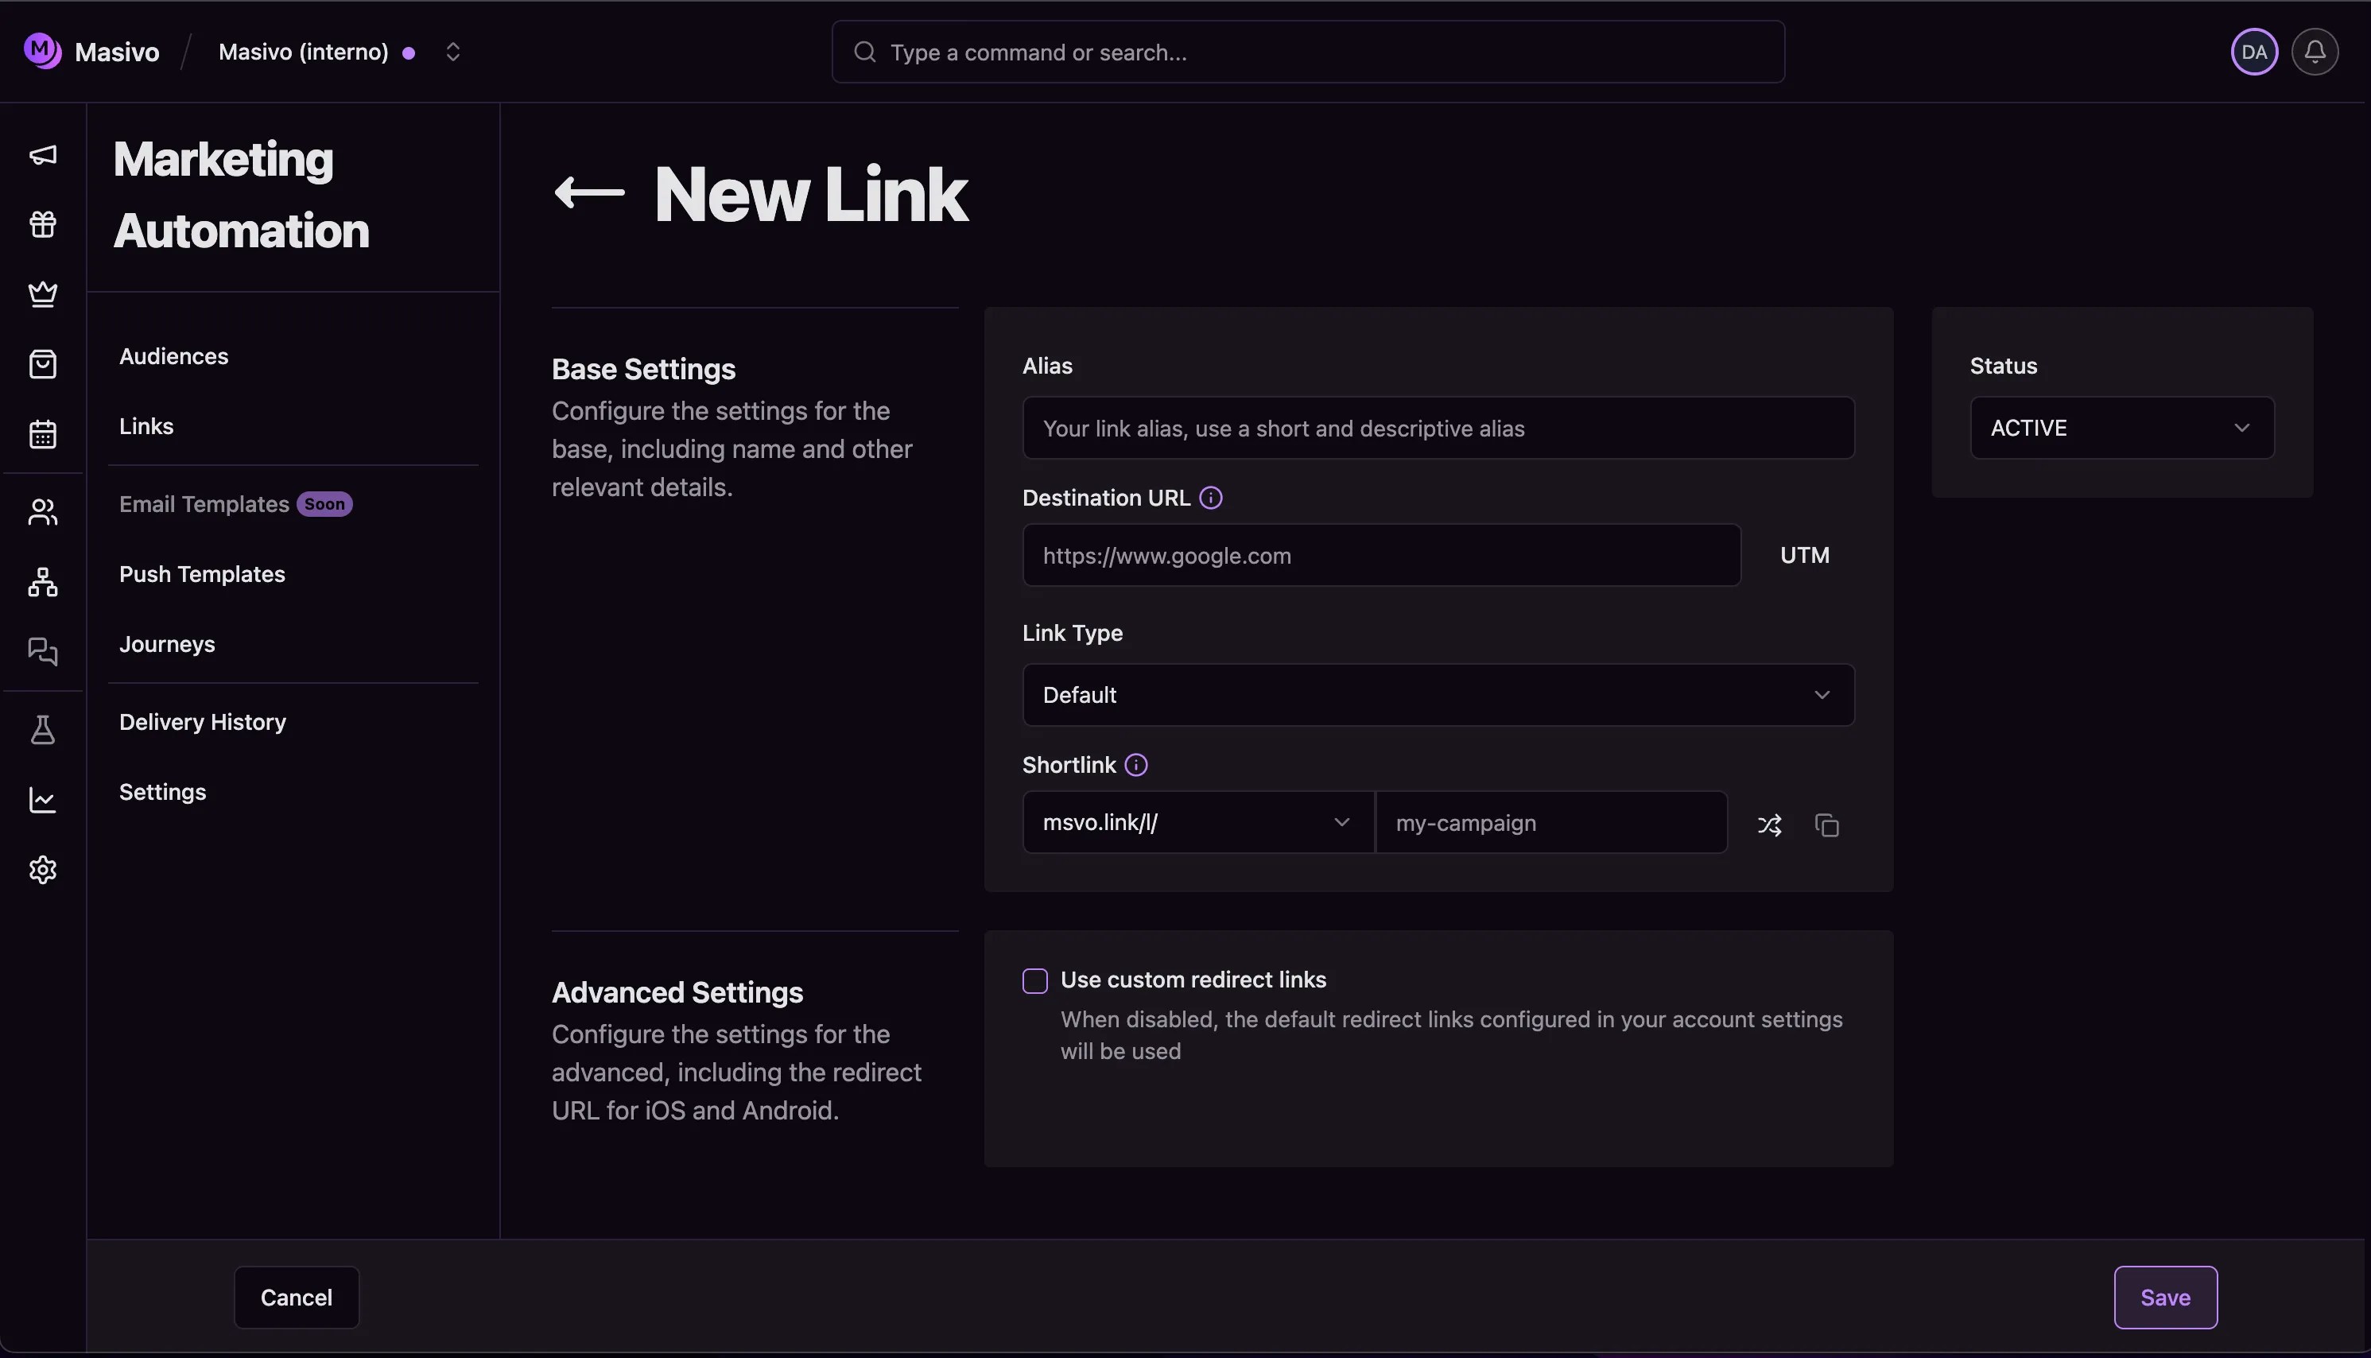The height and width of the screenshot is (1358, 2371).
Task: Generate random shortlink with shuffle icon
Action: point(1769,824)
